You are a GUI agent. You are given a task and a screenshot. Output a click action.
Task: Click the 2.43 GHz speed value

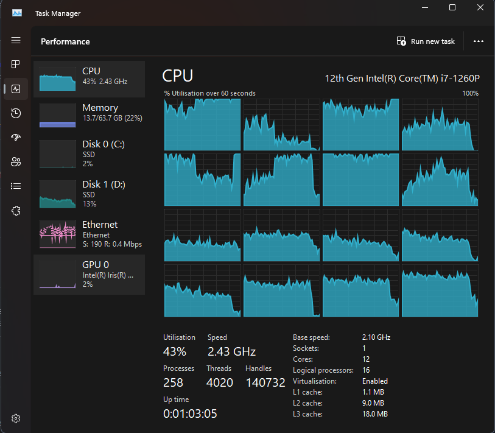(231, 351)
